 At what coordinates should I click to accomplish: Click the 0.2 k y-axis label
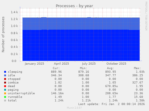click(x=14, y=54)
